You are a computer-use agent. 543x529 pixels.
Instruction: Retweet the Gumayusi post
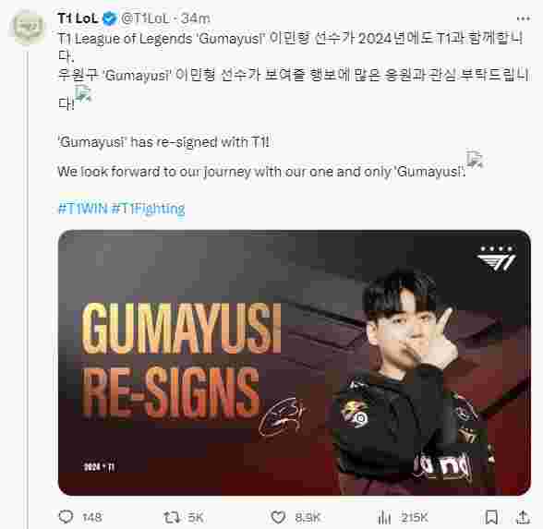171,517
